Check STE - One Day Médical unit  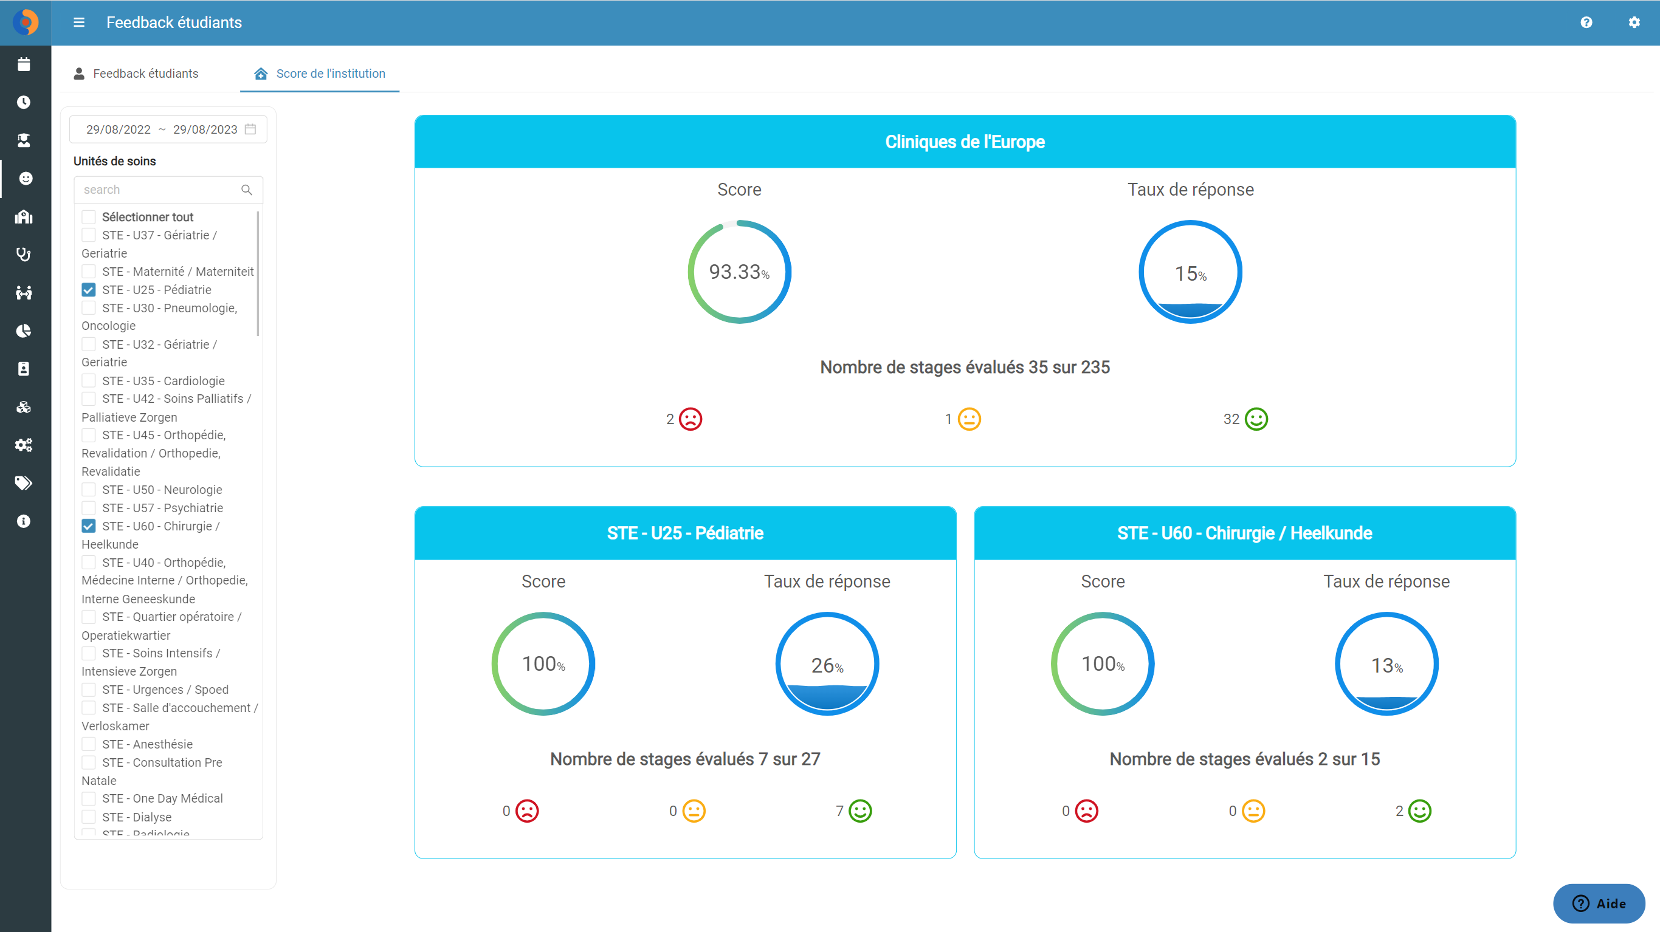pyautogui.click(x=89, y=798)
